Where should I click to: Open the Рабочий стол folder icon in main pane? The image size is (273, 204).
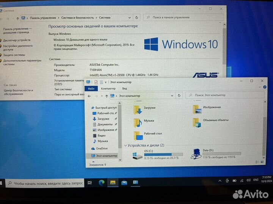(138, 136)
